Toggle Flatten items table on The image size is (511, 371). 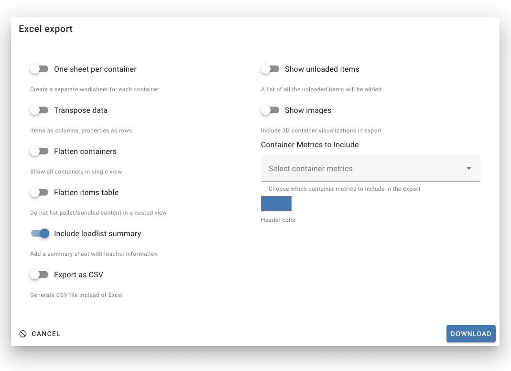pos(39,192)
